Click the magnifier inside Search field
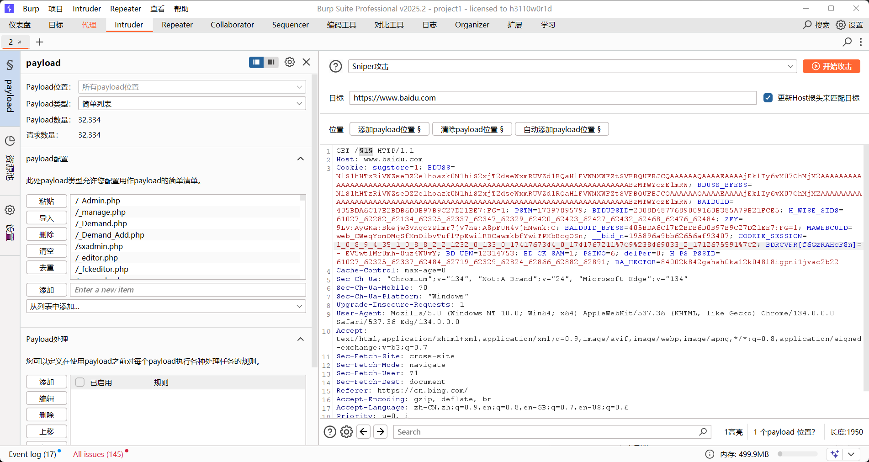 703,432
